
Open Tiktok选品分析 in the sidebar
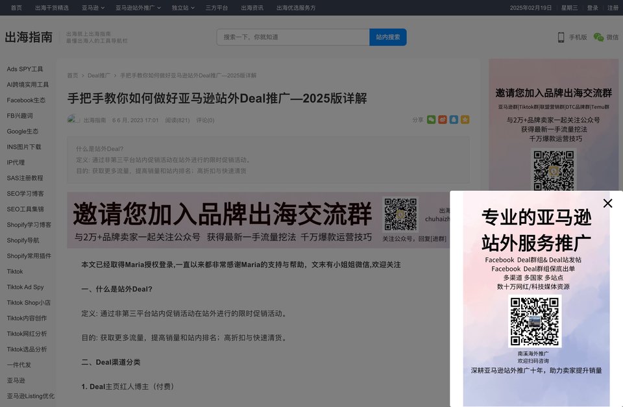tap(27, 349)
